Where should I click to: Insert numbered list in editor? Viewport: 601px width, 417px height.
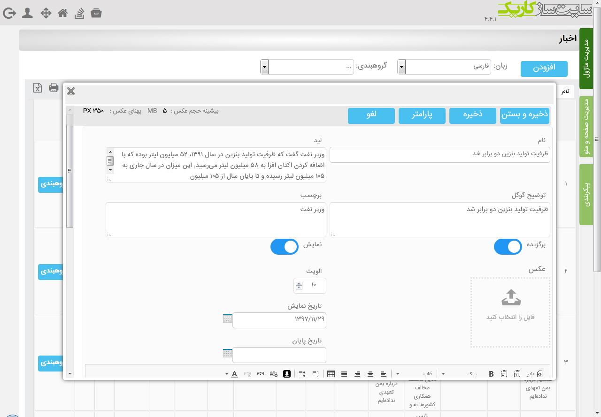coord(316,374)
